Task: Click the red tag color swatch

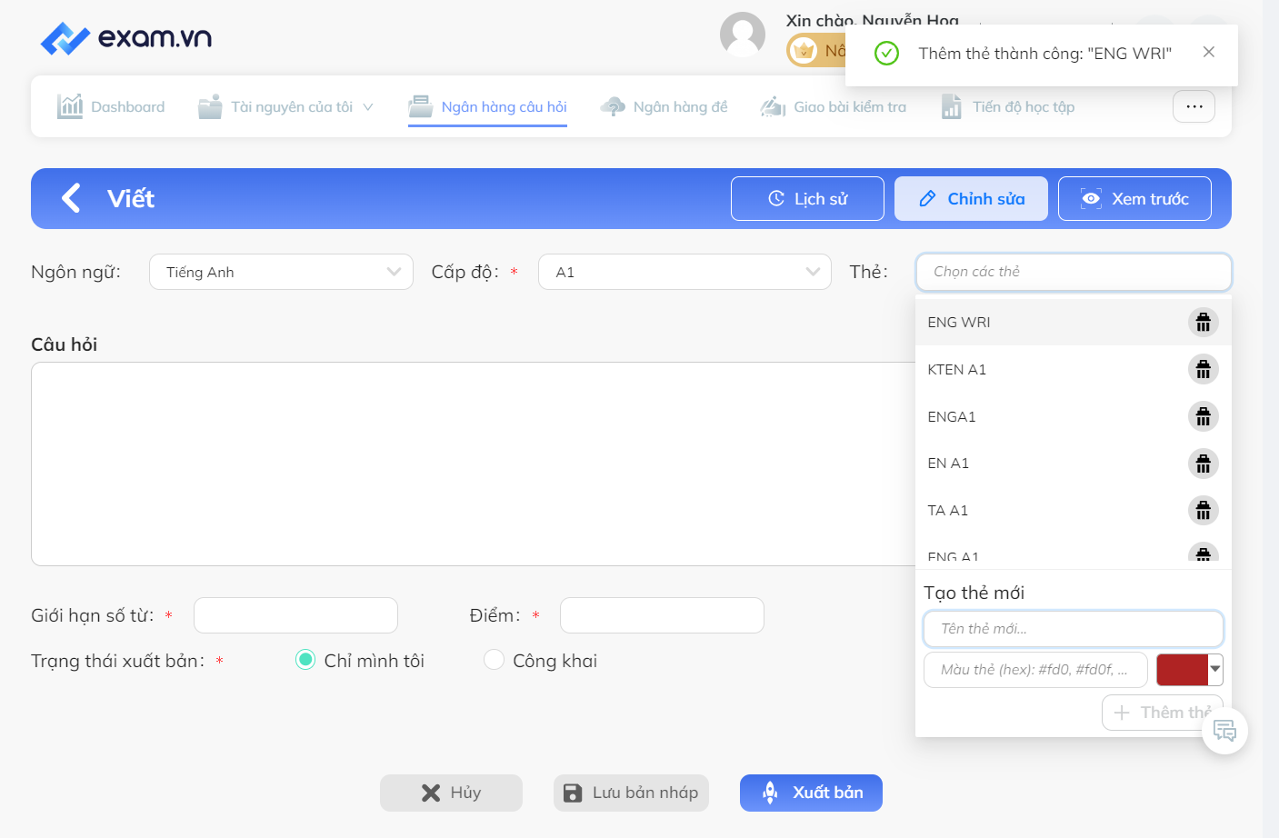Action: tap(1183, 669)
